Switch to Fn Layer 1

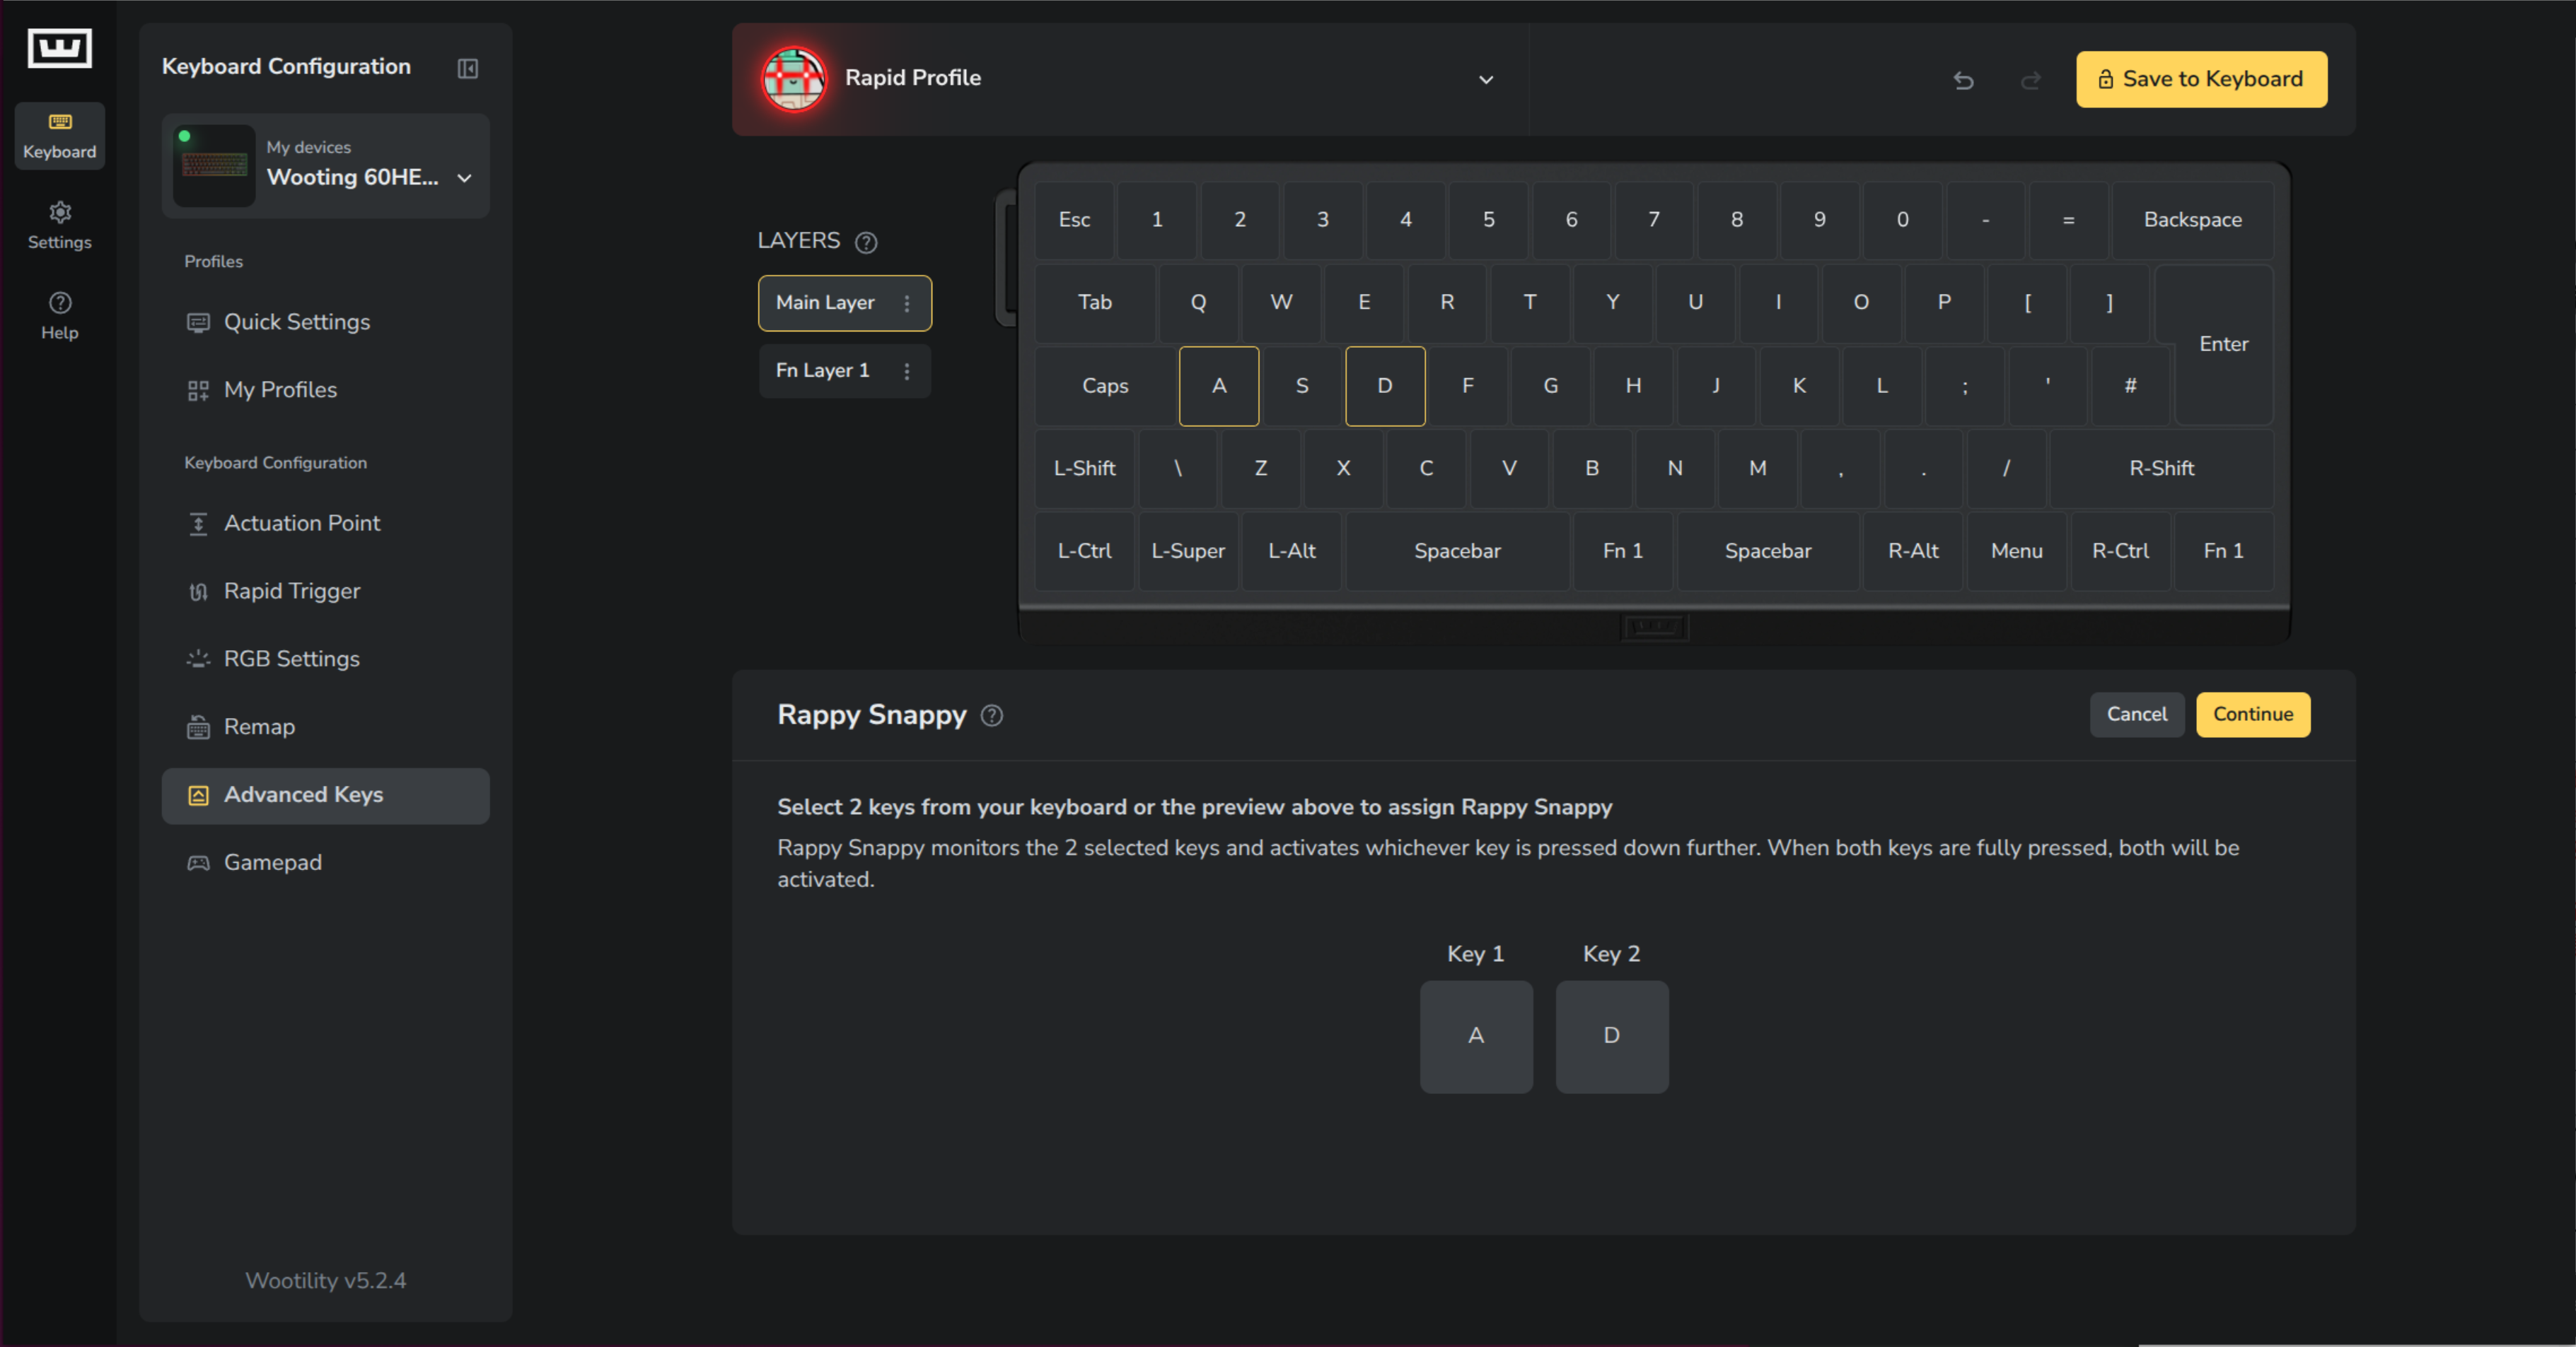tap(822, 370)
